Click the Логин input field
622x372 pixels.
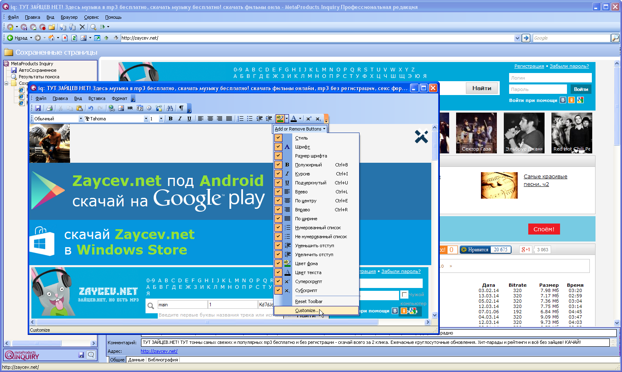tap(550, 78)
